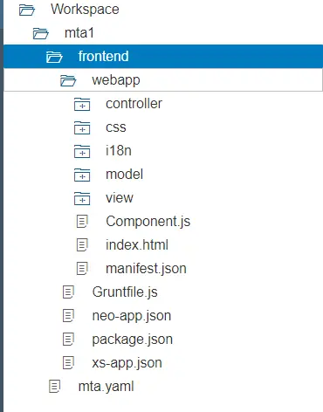Select the controller folder label
Viewport: 323px width, 412px height.
pos(134,104)
